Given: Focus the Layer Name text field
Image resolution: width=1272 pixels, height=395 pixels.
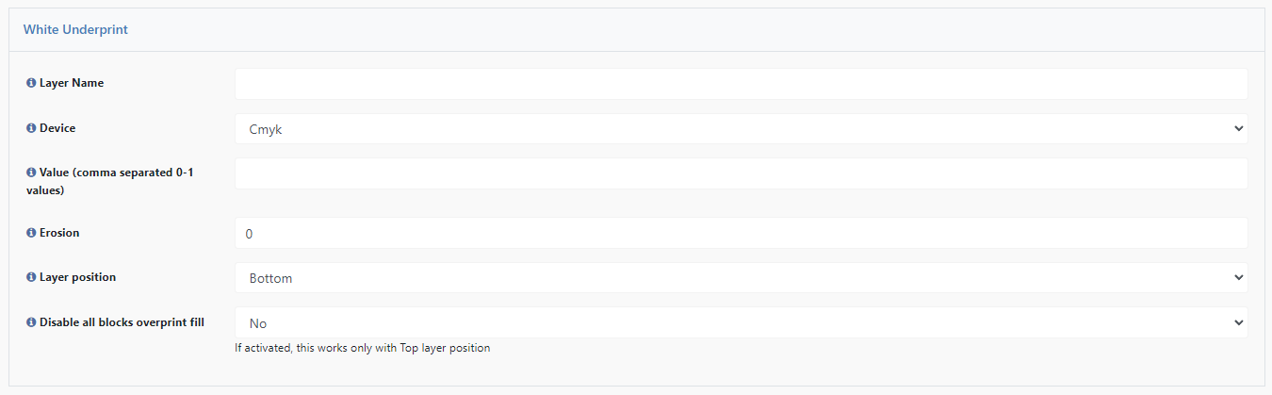Looking at the screenshot, I should click(741, 84).
